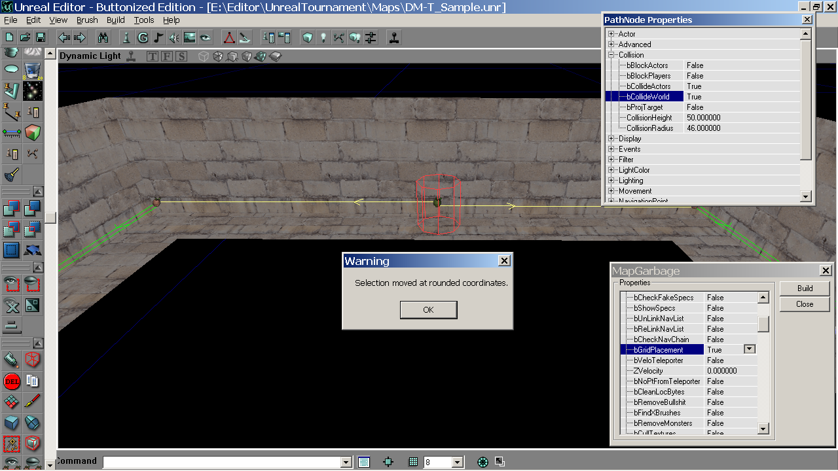Toggle realtime preview joystick in viewport bar
The image size is (838, 471).
pos(131,56)
